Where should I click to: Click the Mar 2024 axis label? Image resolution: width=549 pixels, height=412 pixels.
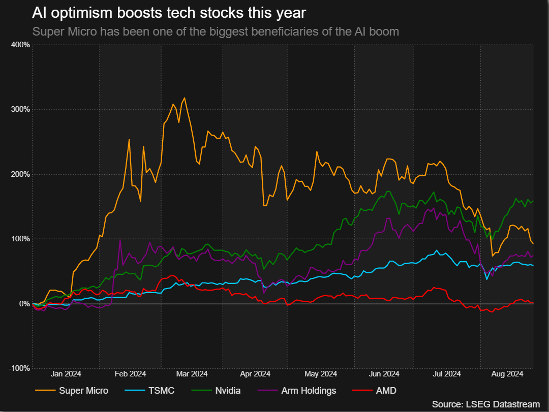pyautogui.click(x=192, y=374)
